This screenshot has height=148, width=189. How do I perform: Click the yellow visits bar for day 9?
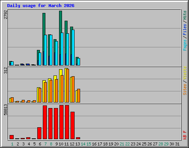click(x=54, y=89)
